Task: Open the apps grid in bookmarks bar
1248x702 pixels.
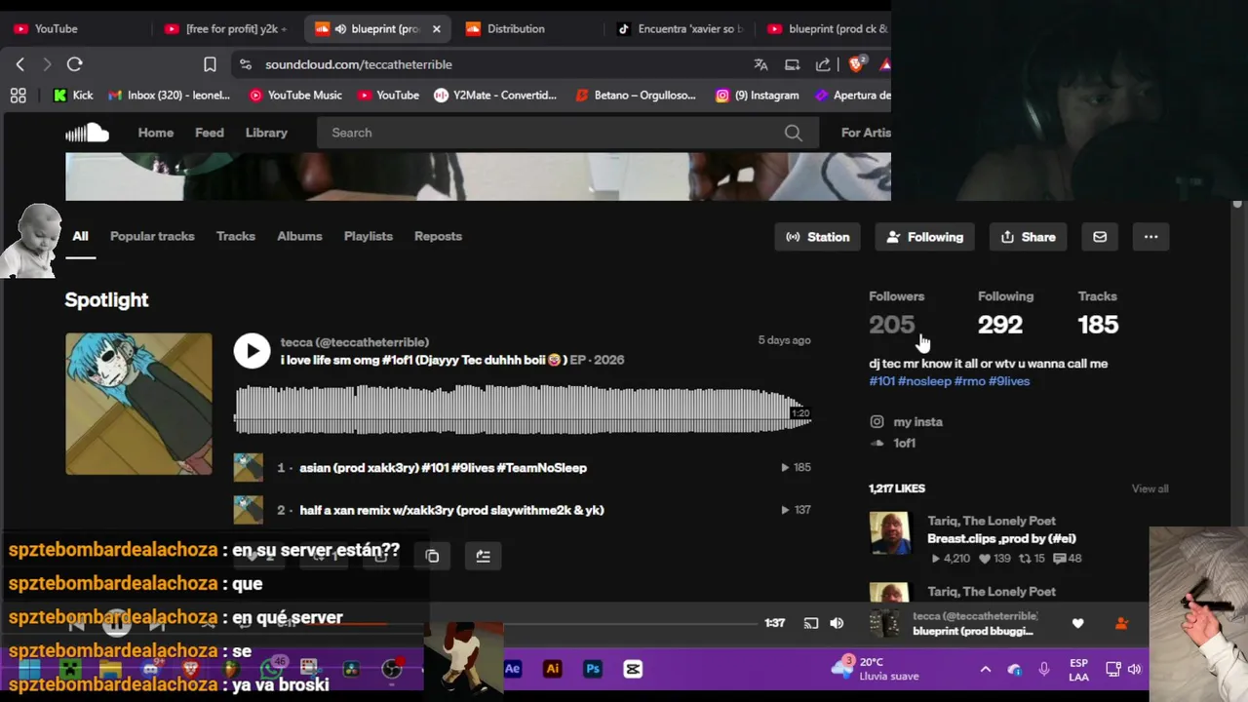Action: point(18,96)
